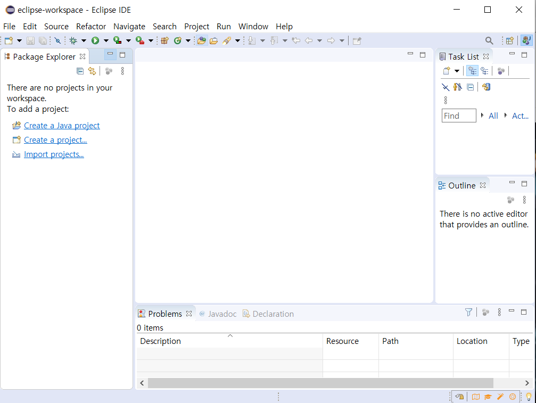Image resolution: width=536 pixels, height=403 pixels.
Task: Toggle Link with Editor in Package Explorer
Action: (x=92, y=71)
